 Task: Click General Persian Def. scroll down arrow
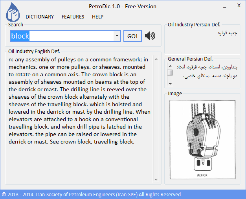click(x=170, y=84)
